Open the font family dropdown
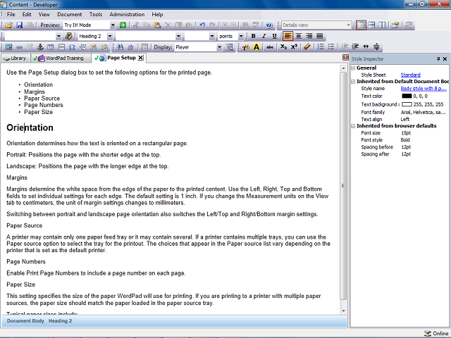Image resolution: width=451 pixels, height=338 pixels. (x=178, y=36)
